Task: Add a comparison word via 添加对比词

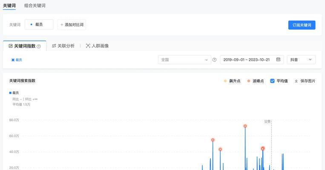Action: point(72,25)
